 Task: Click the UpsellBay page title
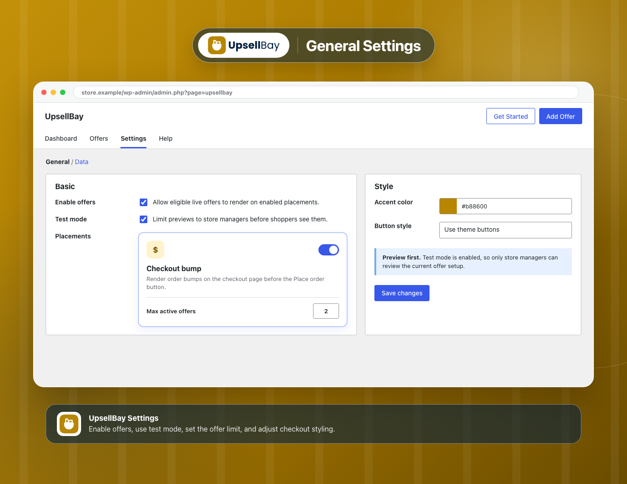(64, 117)
